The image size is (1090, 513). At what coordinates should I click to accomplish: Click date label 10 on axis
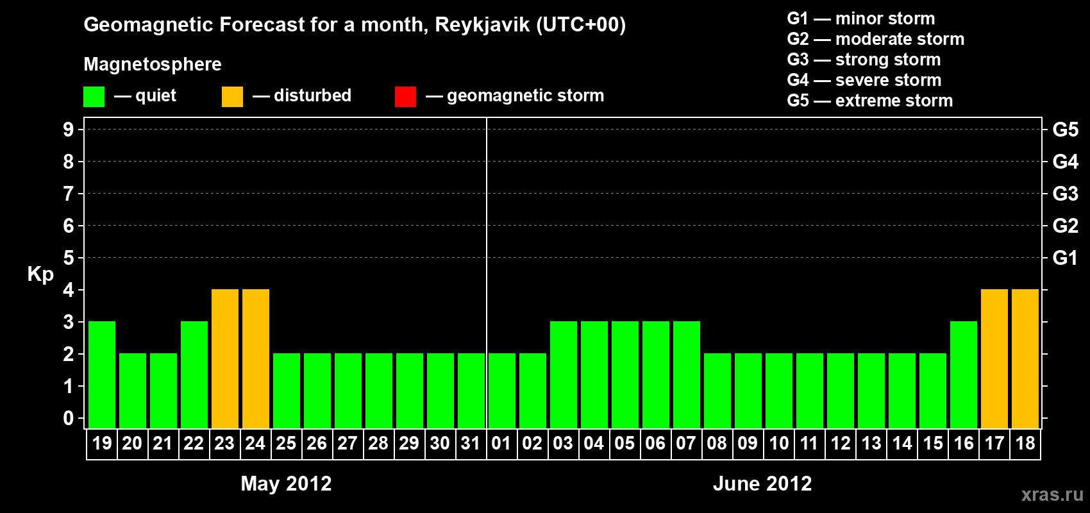[778, 444]
